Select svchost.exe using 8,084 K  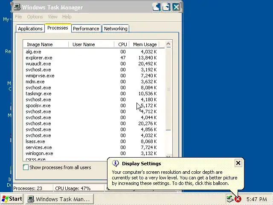(94, 88)
